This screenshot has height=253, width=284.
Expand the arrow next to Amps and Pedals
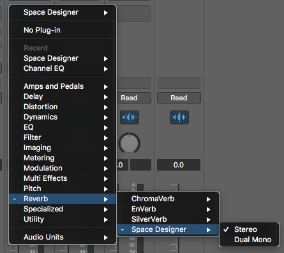106,87
